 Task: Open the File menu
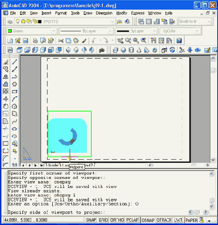point(13,13)
